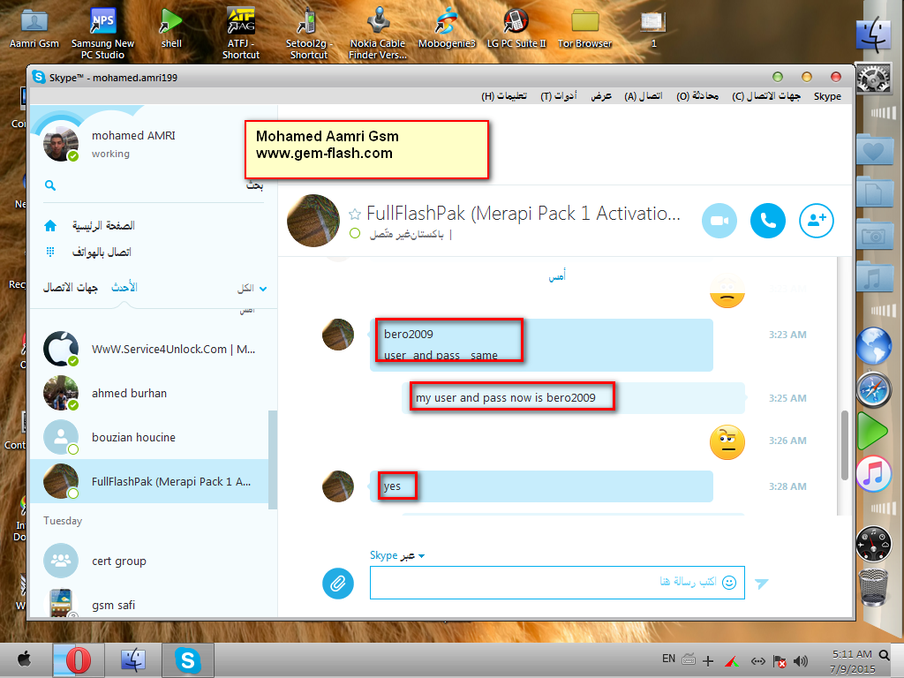Open the view menu عرض

(x=600, y=96)
